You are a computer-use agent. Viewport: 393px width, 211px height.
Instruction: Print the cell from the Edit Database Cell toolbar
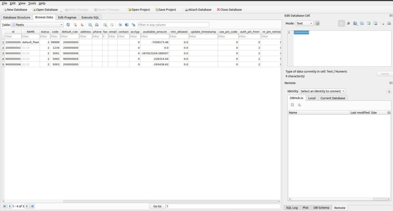click(389, 23)
